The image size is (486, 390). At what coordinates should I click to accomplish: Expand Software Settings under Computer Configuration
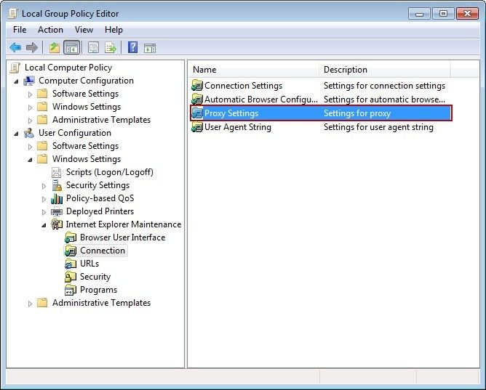coord(30,94)
